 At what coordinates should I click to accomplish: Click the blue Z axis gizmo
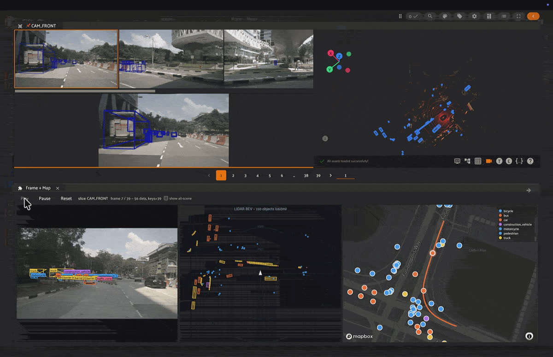coord(339,56)
